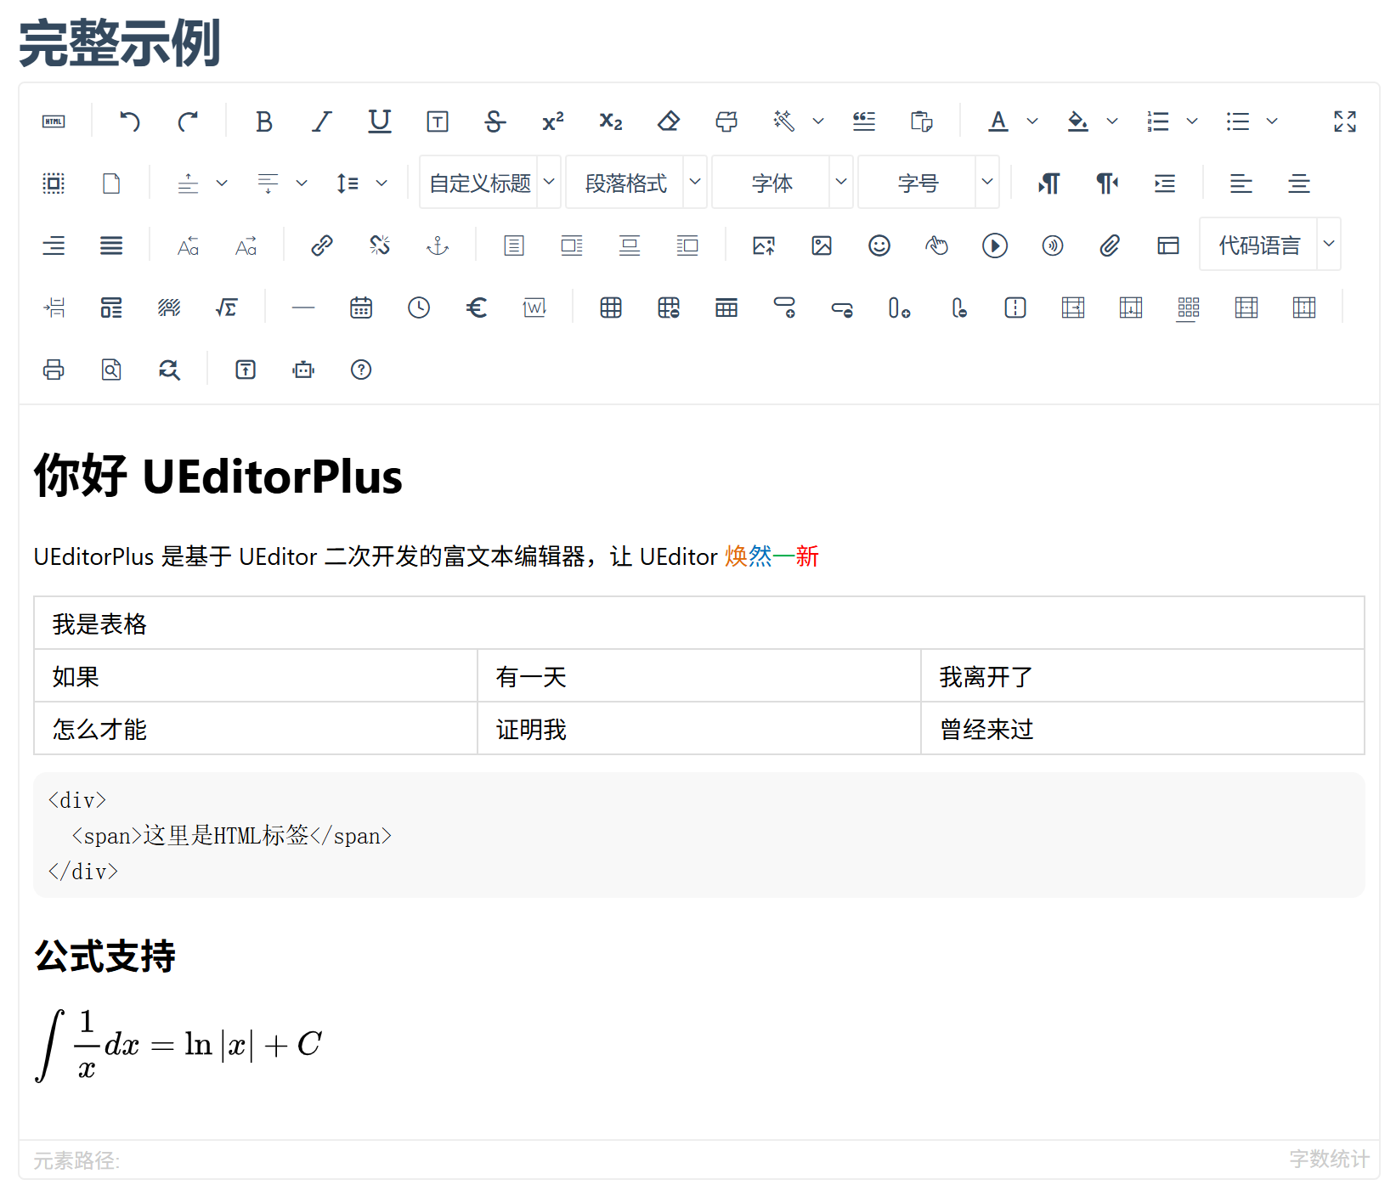Toggle italic formatting
Viewport: 1396px width, 1202px height.
coord(322,121)
